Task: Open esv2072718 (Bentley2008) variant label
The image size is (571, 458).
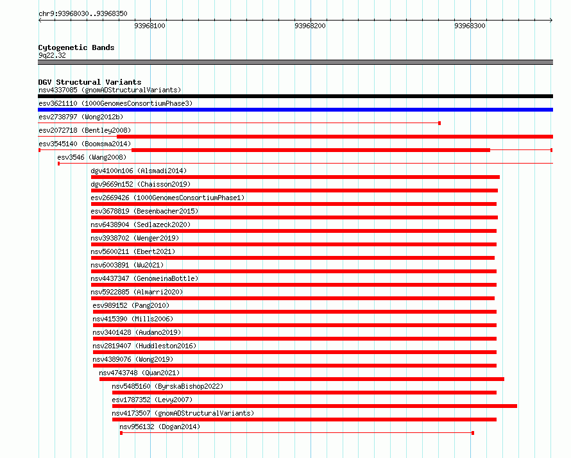Action: (x=85, y=130)
